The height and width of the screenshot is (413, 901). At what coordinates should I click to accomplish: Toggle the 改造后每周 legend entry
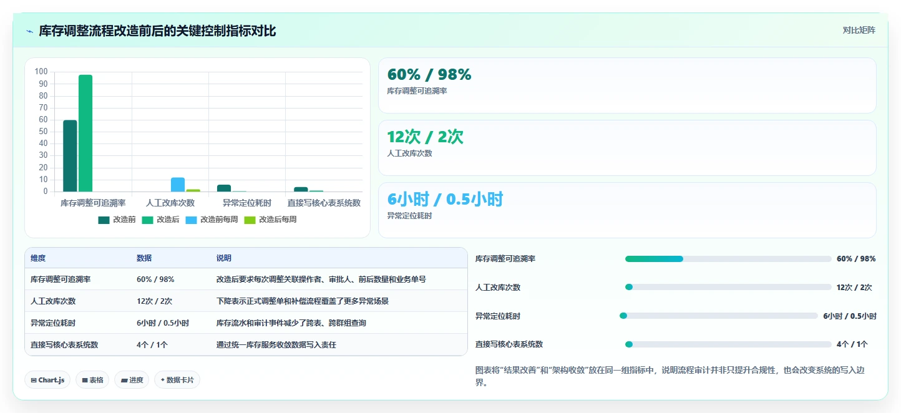point(270,220)
